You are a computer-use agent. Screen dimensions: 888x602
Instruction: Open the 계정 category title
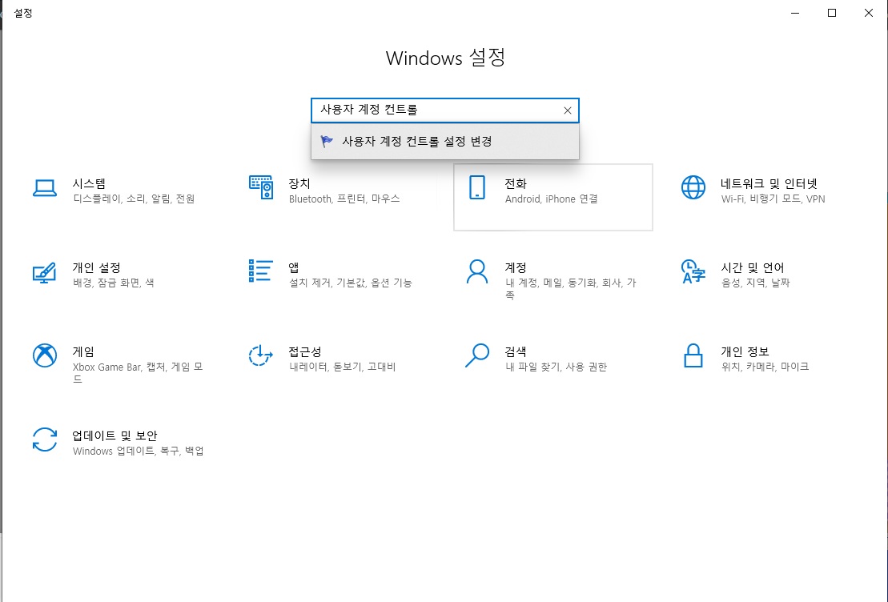click(x=516, y=267)
